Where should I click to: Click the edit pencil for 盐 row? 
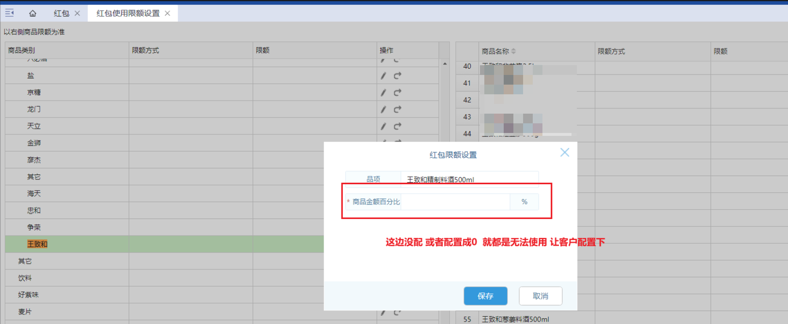(383, 76)
